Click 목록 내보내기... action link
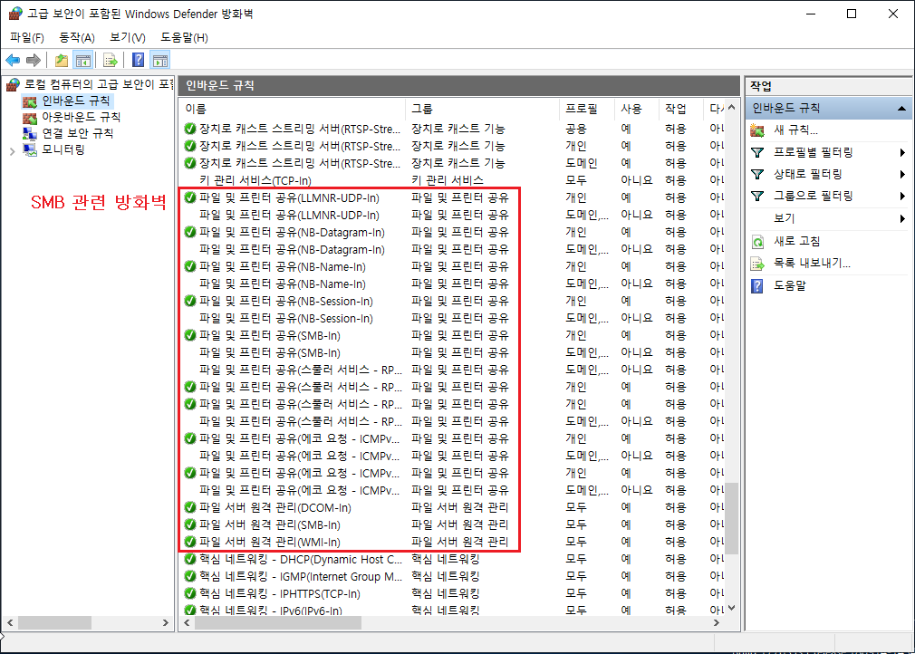Screen dimensions: 915x654 [812, 263]
